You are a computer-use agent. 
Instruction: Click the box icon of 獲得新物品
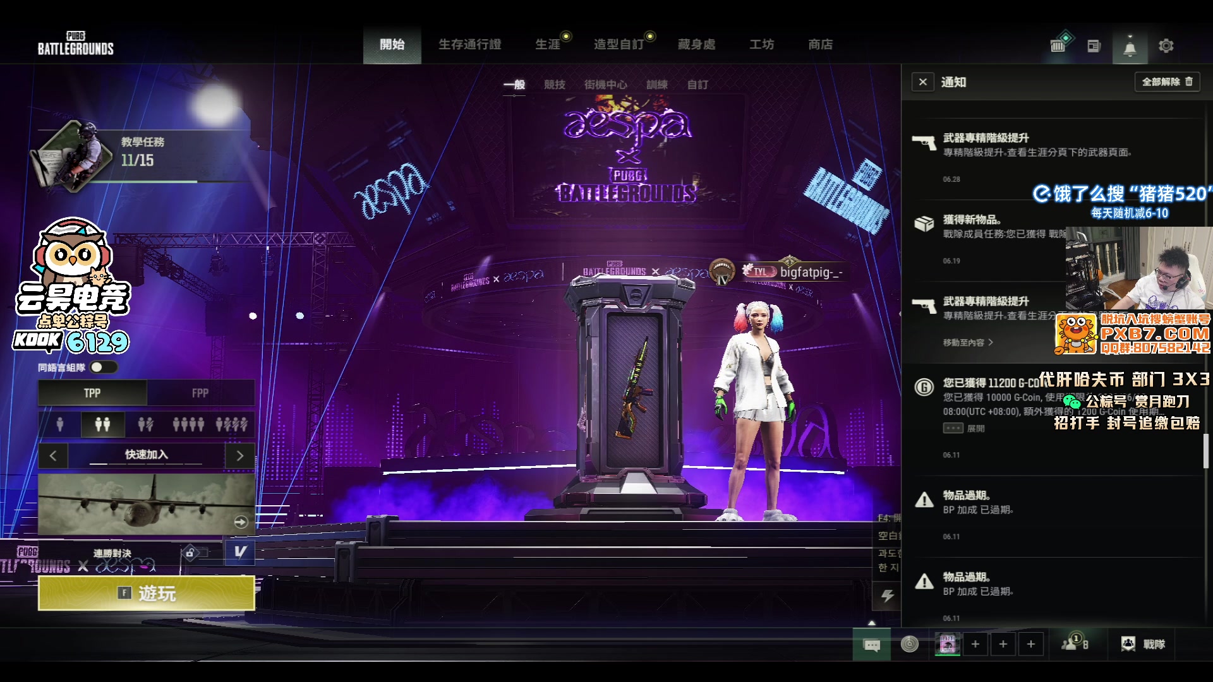[924, 223]
